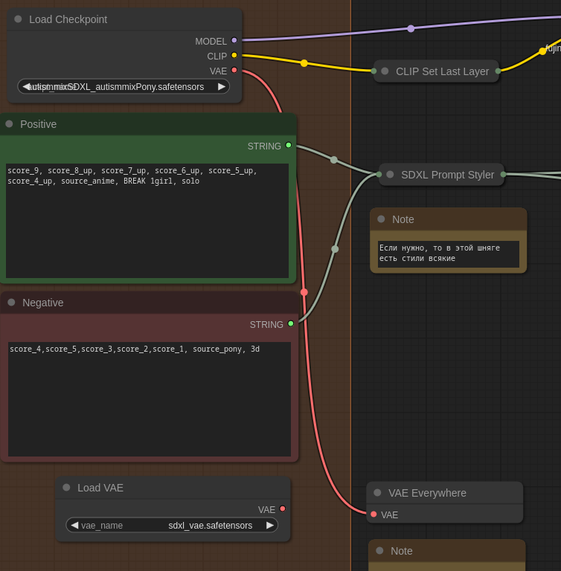
Task: Click the VAE input socket on VAE Everywhere
Action: tap(374, 514)
